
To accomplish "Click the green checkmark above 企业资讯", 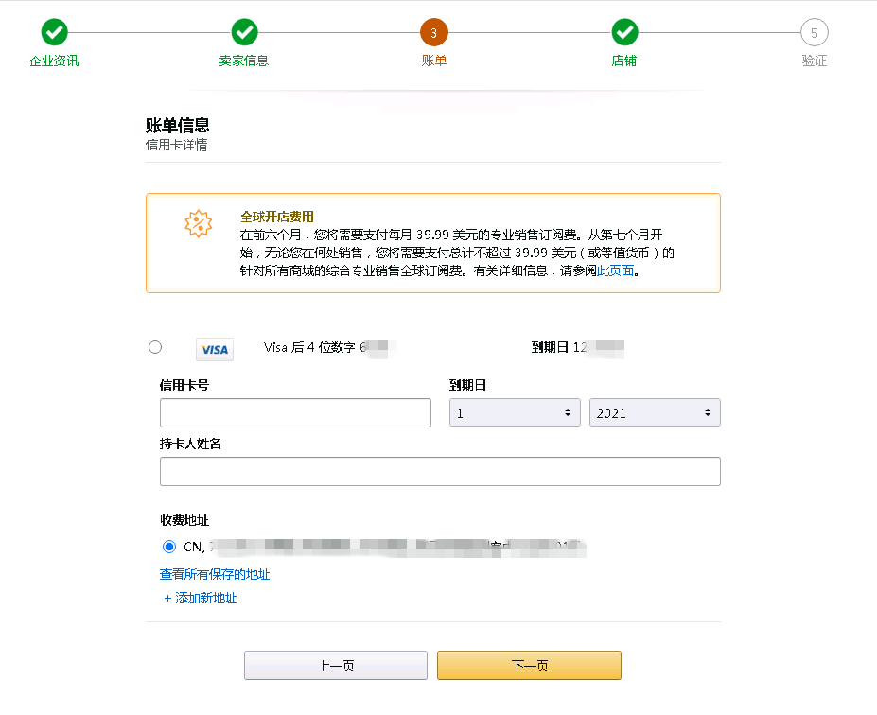I will pos(54,31).
